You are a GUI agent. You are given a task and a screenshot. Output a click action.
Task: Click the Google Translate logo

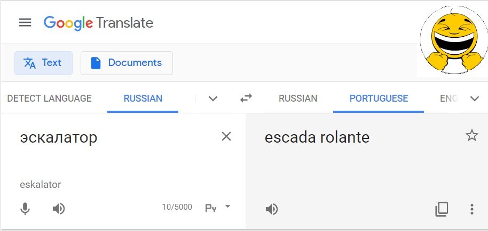point(98,23)
